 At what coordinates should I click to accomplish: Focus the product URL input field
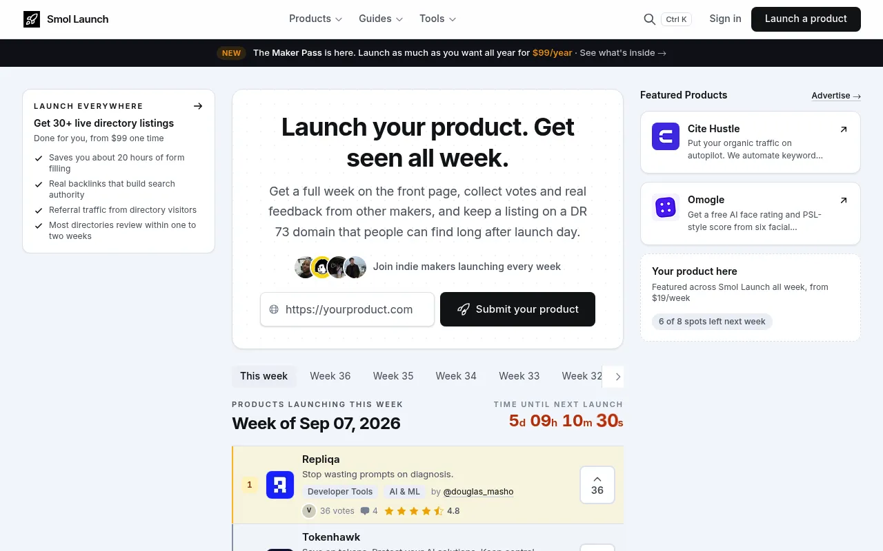click(347, 309)
